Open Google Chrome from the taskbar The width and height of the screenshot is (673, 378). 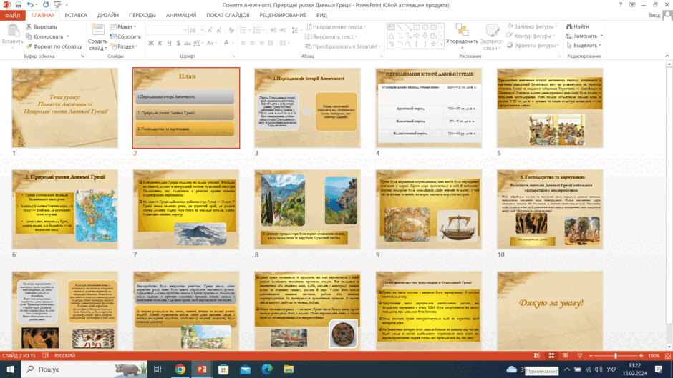[180, 369]
